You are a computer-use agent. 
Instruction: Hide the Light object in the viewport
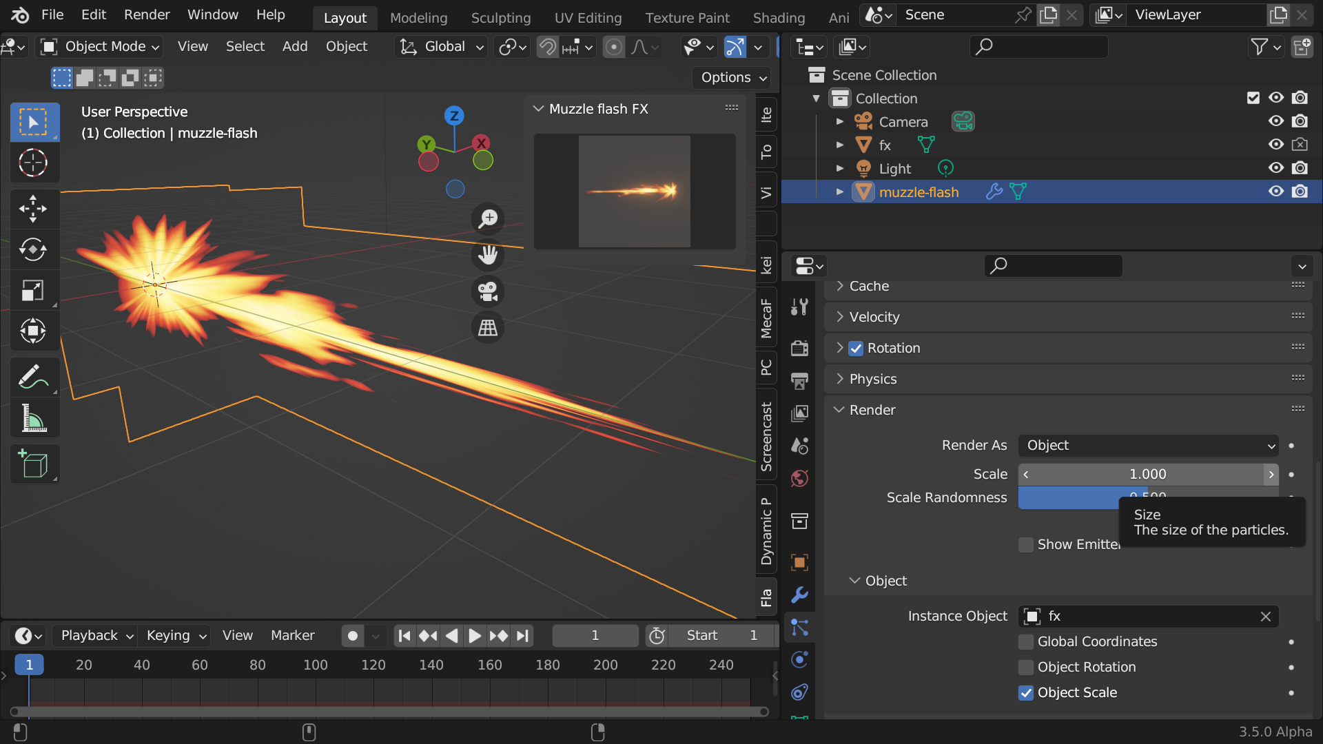point(1276,168)
